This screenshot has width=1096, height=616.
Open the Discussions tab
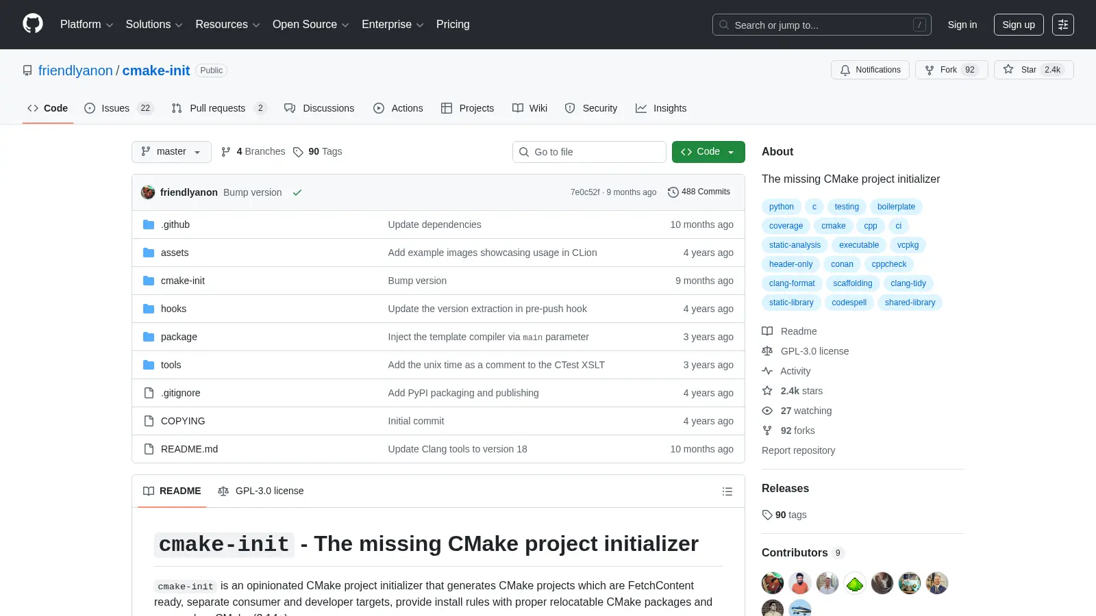point(319,108)
